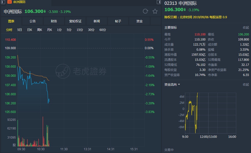The width and height of the screenshot is (251, 153).
Task: View the 新闻 tab
Action: click(x=97, y=21)
